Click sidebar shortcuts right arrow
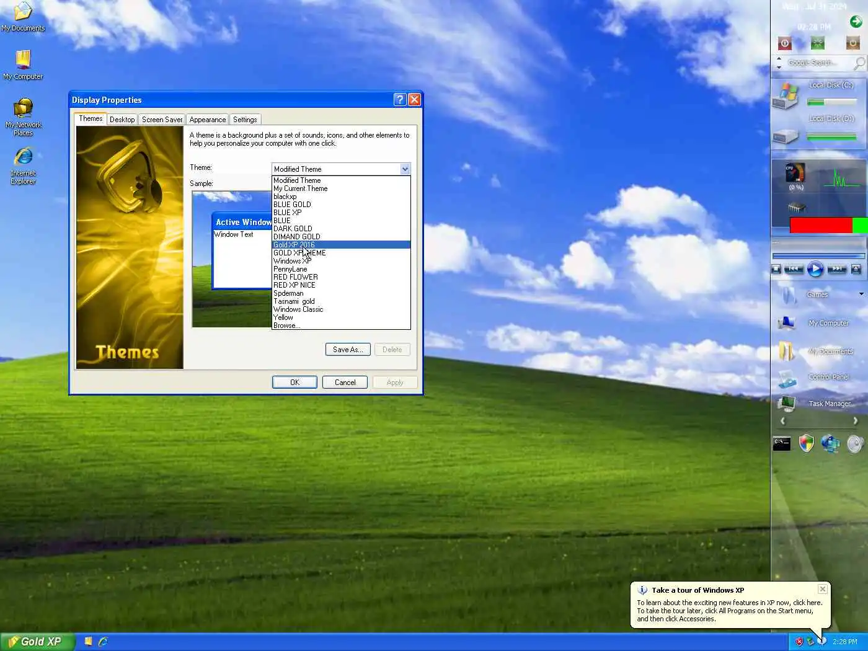Image resolution: width=868 pixels, height=651 pixels. pos(856,421)
